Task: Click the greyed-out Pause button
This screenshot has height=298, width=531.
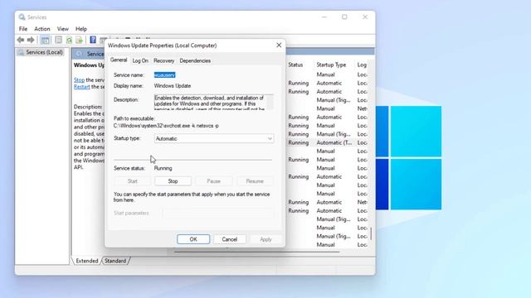Action: pos(214,181)
